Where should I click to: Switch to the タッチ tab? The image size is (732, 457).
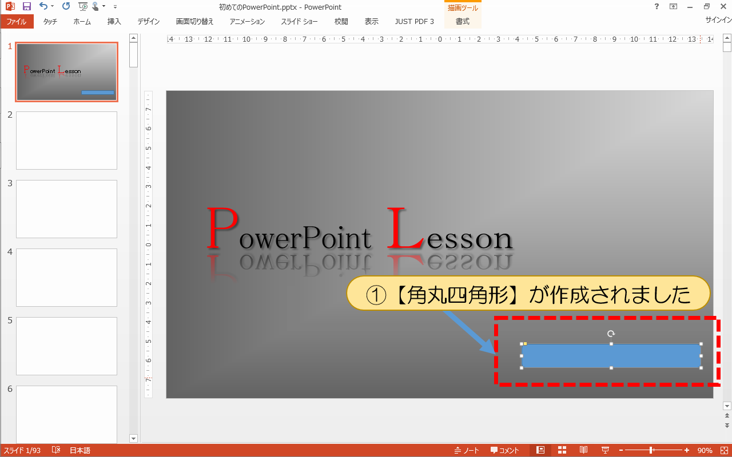[50, 22]
